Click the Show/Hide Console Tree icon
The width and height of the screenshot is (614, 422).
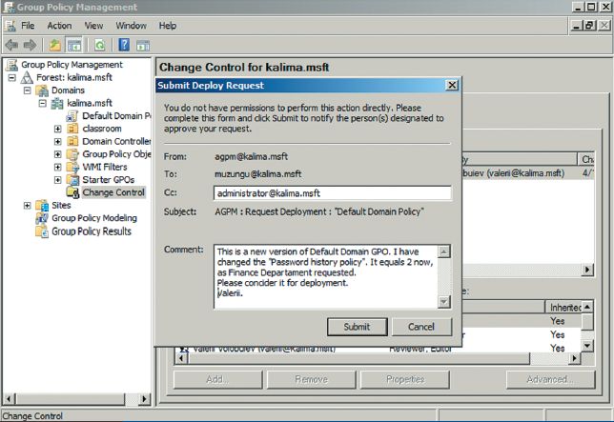point(73,45)
